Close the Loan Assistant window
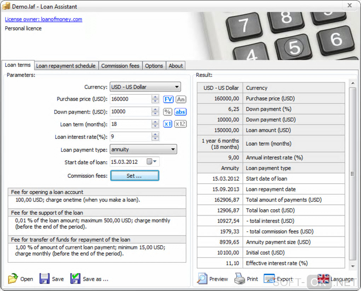361x291 pixels. pyautogui.click(x=349, y=5)
